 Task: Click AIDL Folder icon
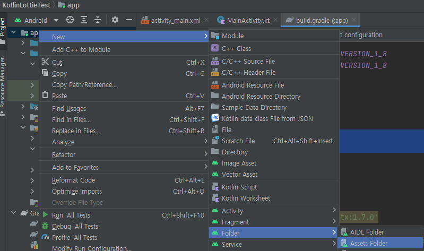(344, 232)
